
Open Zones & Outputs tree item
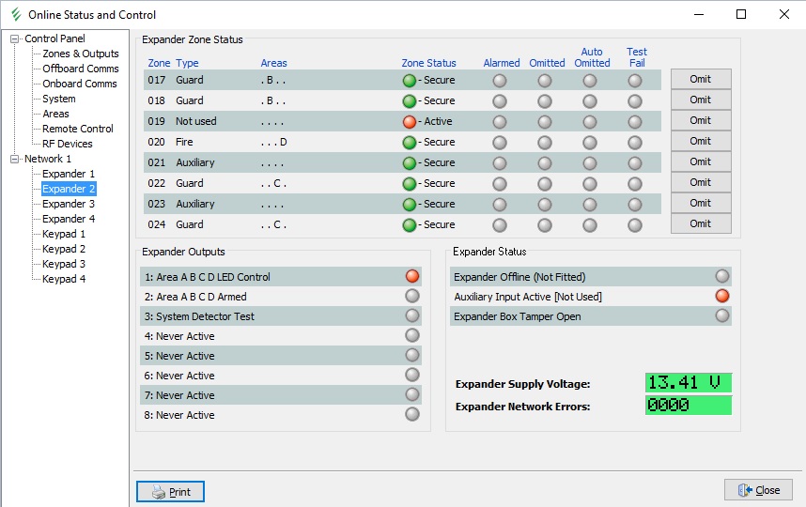tap(81, 54)
